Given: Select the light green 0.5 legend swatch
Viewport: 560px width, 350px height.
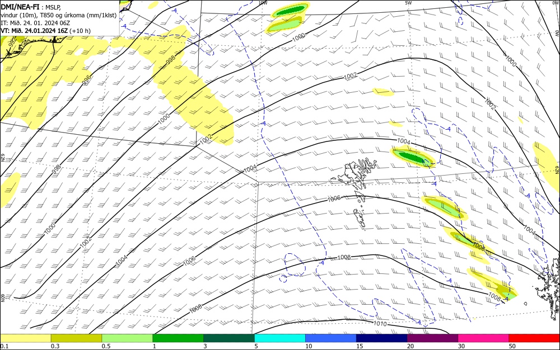Looking at the screenshot, I should pos(127,338).
